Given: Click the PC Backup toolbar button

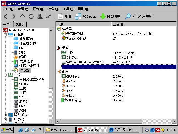Looking at the screenshot, I should click(x=86, y=16).
